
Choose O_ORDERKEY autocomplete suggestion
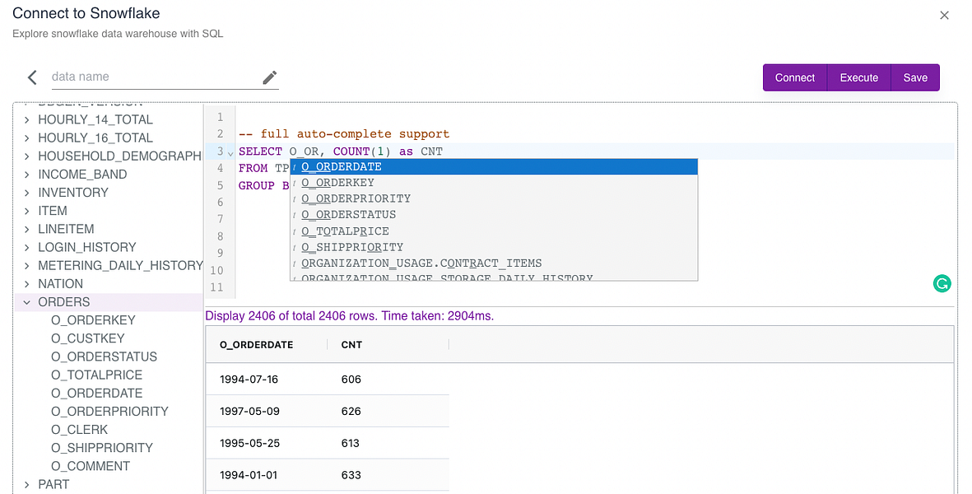point(494,183)
